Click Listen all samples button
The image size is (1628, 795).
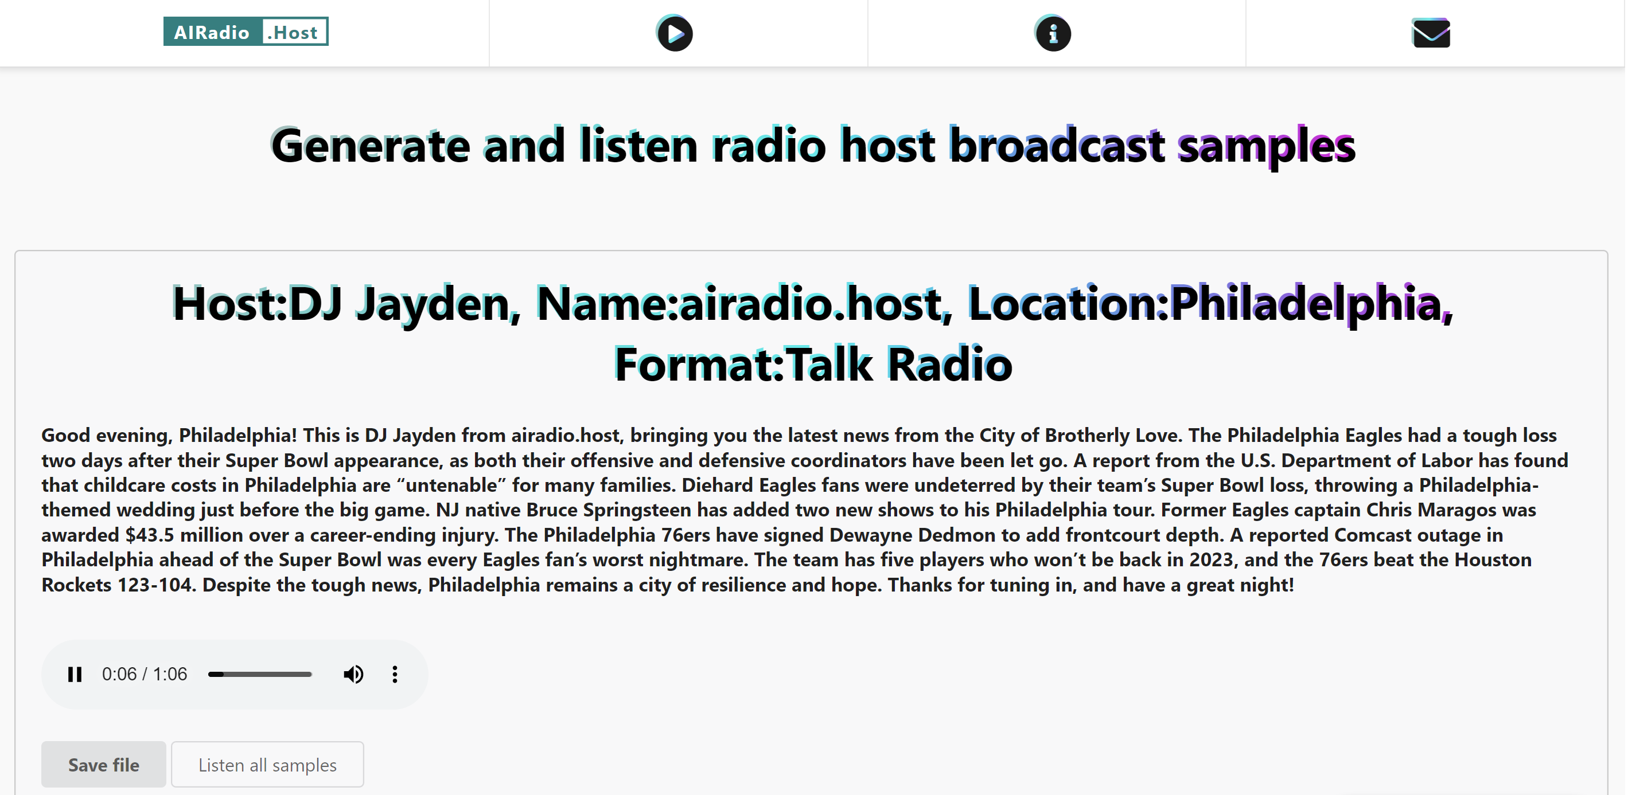267,764
